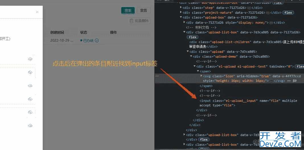Click the 批量删除 button
Image resolution: width=304 pixels, height=150 pixels.
[x=139, y=21]
